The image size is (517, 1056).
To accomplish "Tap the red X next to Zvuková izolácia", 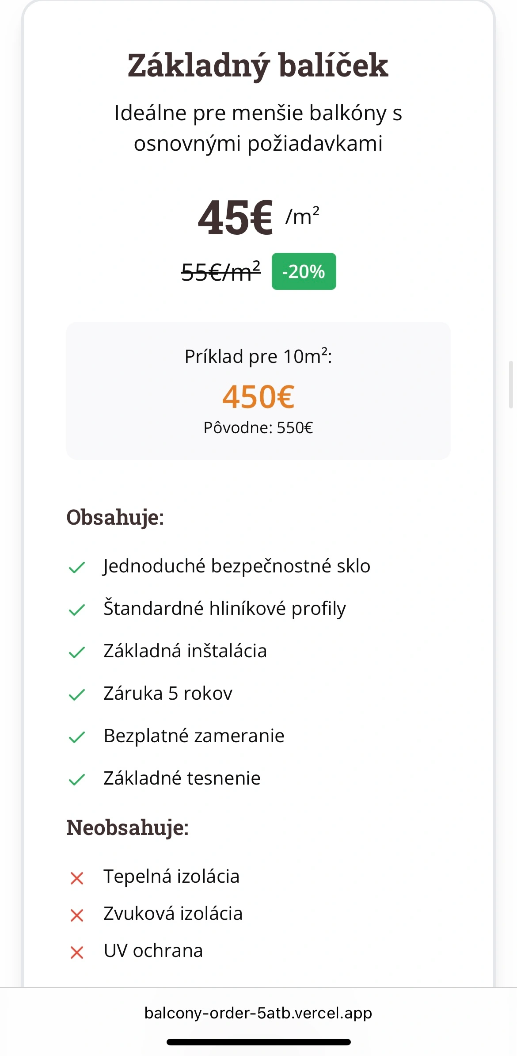I will [x=77, y=915].
